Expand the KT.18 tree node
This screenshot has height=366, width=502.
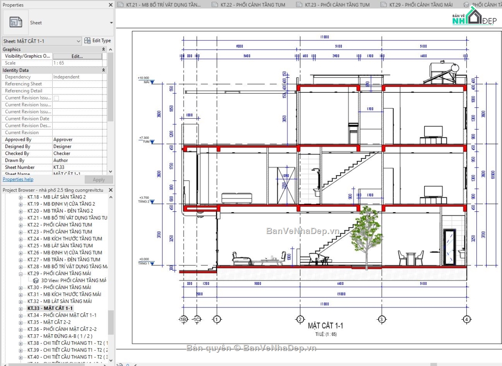[21, 197]
